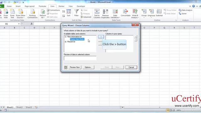The width and height of the screenshot is (201, 113).
Task: Open the Page Layout tab
Action: pos(30,6)
